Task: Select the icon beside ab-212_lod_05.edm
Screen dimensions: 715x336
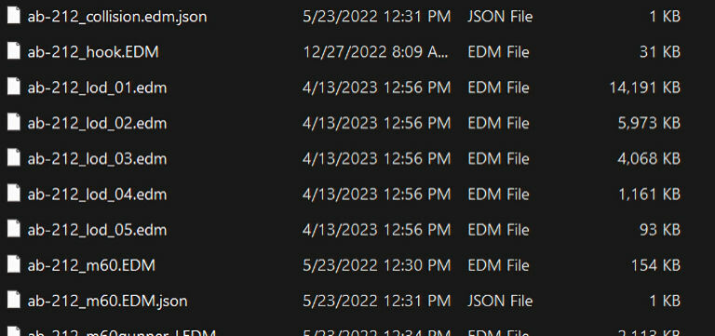Action: [14, 229]
